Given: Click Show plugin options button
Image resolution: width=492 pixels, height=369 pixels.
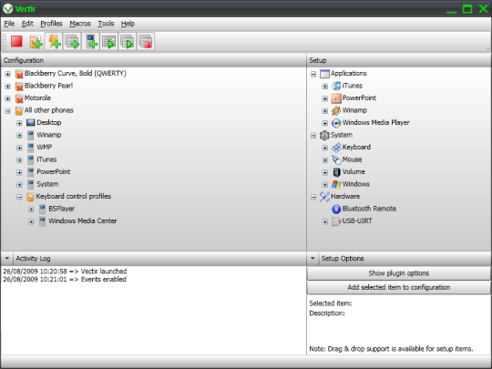Looking at the screenshot, I should [398, 273].
